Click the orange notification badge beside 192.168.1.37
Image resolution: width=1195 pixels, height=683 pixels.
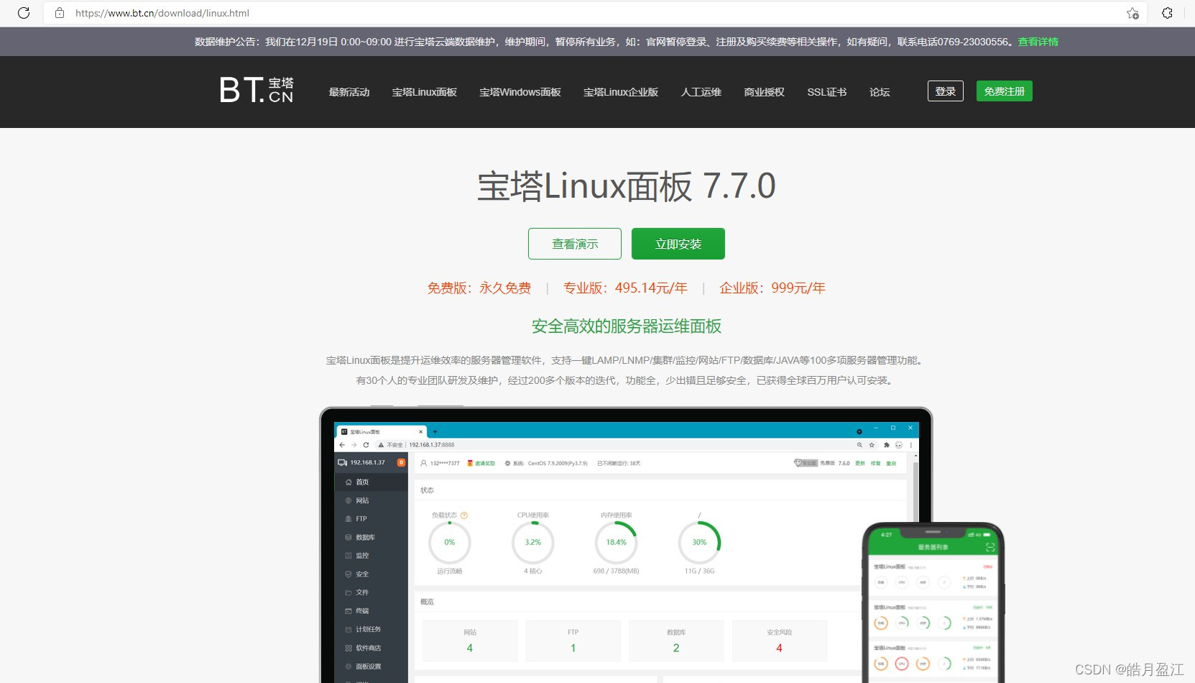(x=401, y=463)
